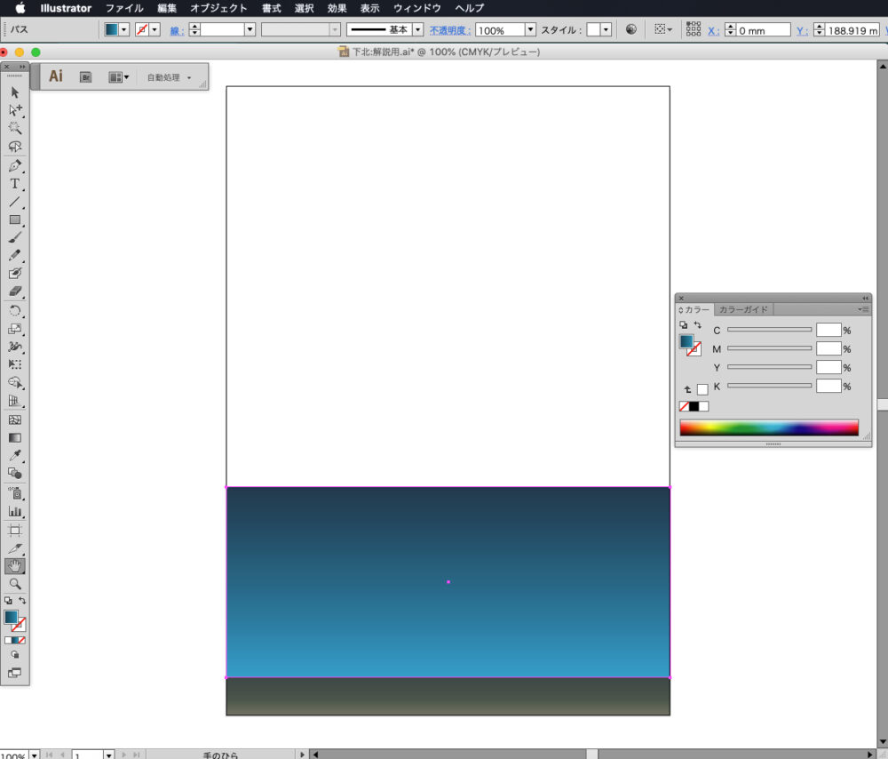The height and width of the screenshot is (759, 888).
Task: Select the Type tool
Action: (x=15, y=183)
